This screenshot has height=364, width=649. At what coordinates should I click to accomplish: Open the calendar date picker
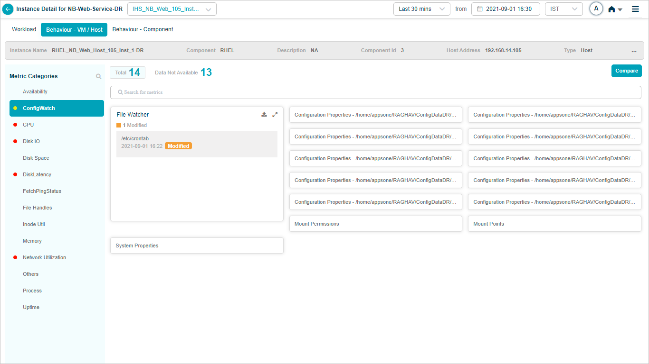pyautogui.click(x=480, y=9)
